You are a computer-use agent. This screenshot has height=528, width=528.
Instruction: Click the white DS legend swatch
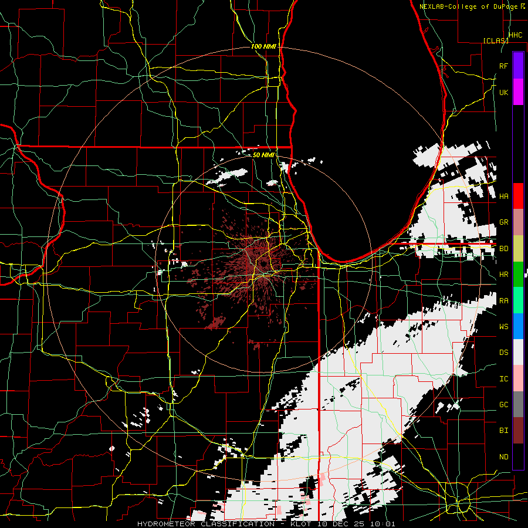click(x=518, y=352)
